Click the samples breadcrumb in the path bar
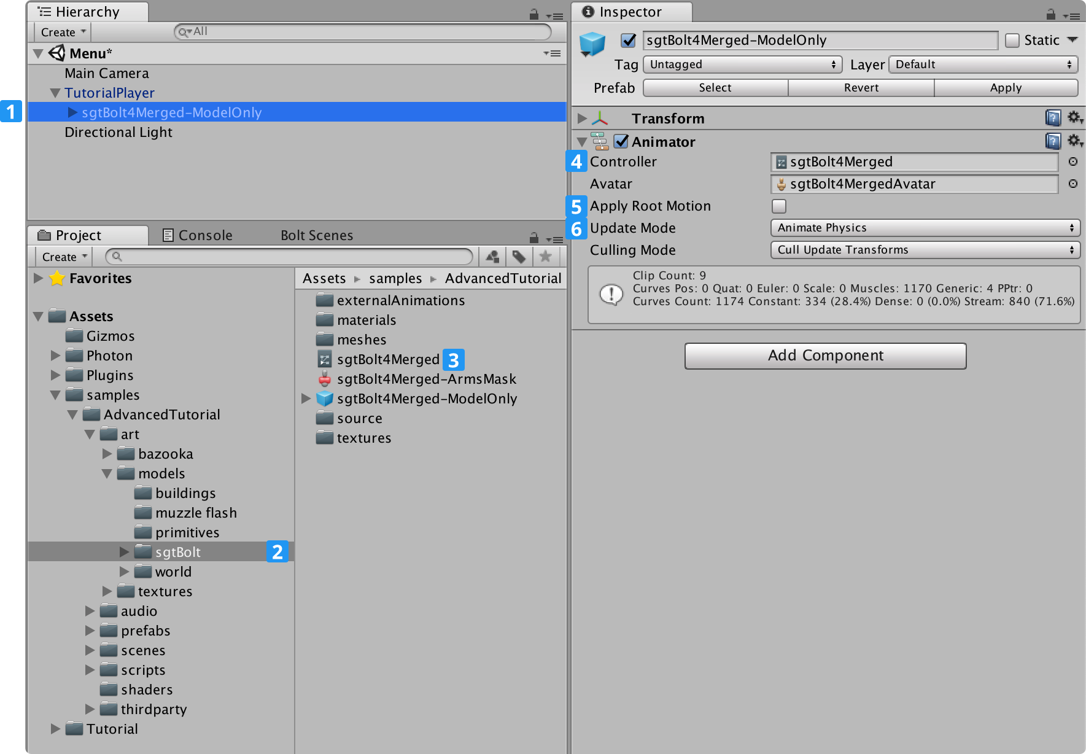 [x=395, y=278]
